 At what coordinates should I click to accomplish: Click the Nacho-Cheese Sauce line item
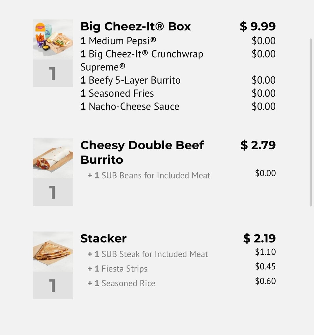click(x=130, y=107)
